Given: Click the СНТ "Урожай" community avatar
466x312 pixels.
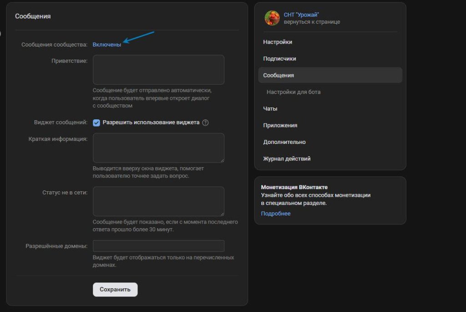Looking at the screenshot, I should coord(272,18).
